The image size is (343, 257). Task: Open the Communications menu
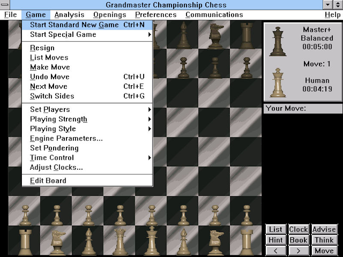(214, 15)
